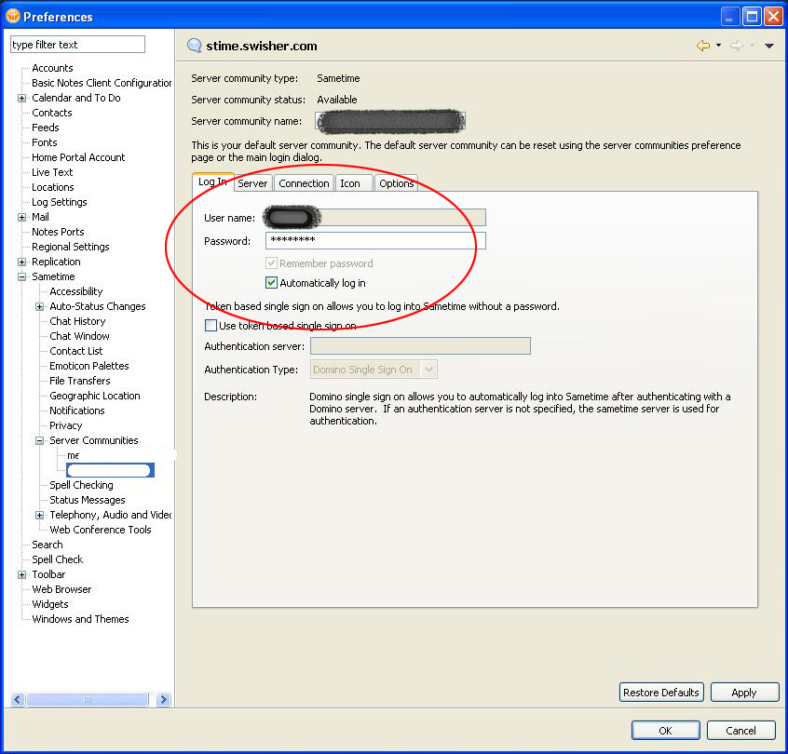Screen dimensions: 788x754
Task: Select Web Conference Tools item
Action: tap(100, 530)
